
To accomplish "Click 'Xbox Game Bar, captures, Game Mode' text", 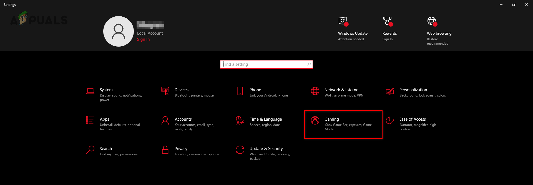I will 348,127.
